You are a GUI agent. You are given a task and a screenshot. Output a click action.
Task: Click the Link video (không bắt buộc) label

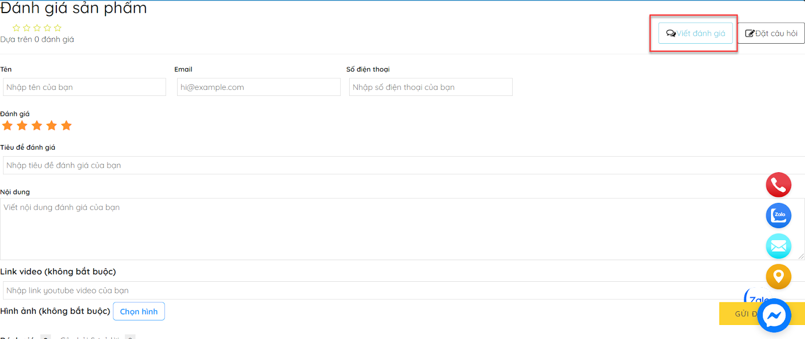pos(58,272)
